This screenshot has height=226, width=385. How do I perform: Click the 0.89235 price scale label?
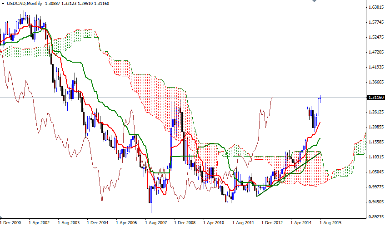376,216
